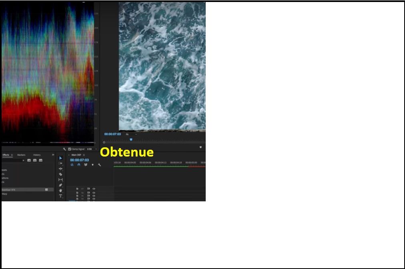The height and width of the screenshot is (269, 405).
Task: Filter effects by 32-bit Color icon
Action: (x=35, y=160)
